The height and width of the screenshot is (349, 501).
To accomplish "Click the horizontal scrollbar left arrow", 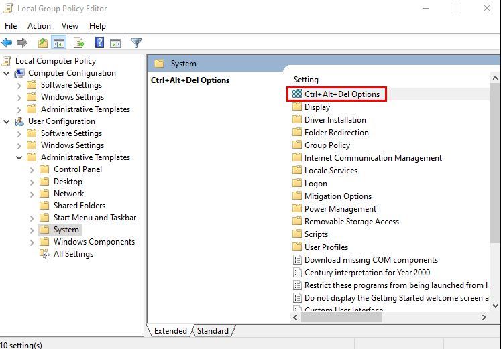I will [x=295, y=317].
